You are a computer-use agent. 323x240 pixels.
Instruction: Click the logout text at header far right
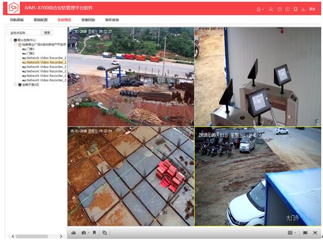point(312,9)
